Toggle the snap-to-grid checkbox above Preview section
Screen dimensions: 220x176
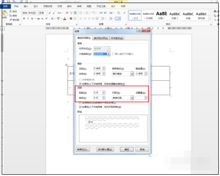point(80,107)
